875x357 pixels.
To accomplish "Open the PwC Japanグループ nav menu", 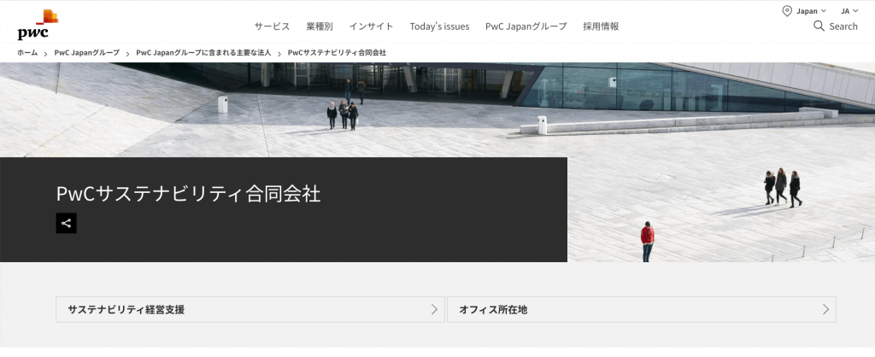I will (526, 26).
